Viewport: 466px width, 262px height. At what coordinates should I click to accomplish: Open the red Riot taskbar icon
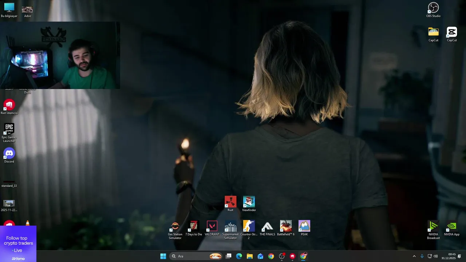click(292, 256)
